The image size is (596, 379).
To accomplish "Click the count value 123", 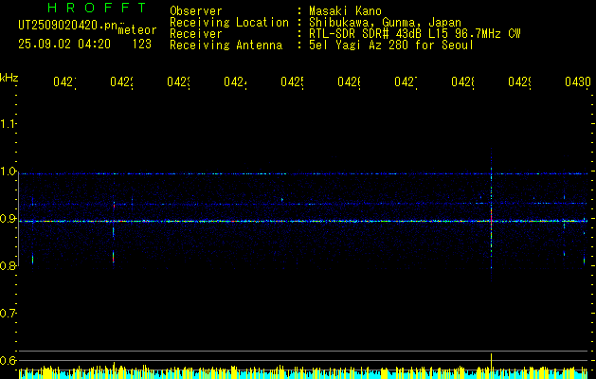I will [x=142, y=45].
